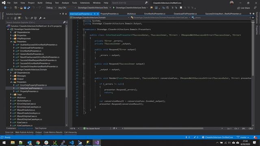Screen dimensions: 260x146
Task: Click the bookmark icon in the toolbar
Action: click(x=181, y=8)
